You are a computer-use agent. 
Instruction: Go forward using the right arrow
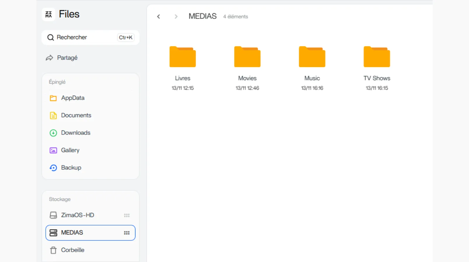pyautogui.click(x=176, y=17)
